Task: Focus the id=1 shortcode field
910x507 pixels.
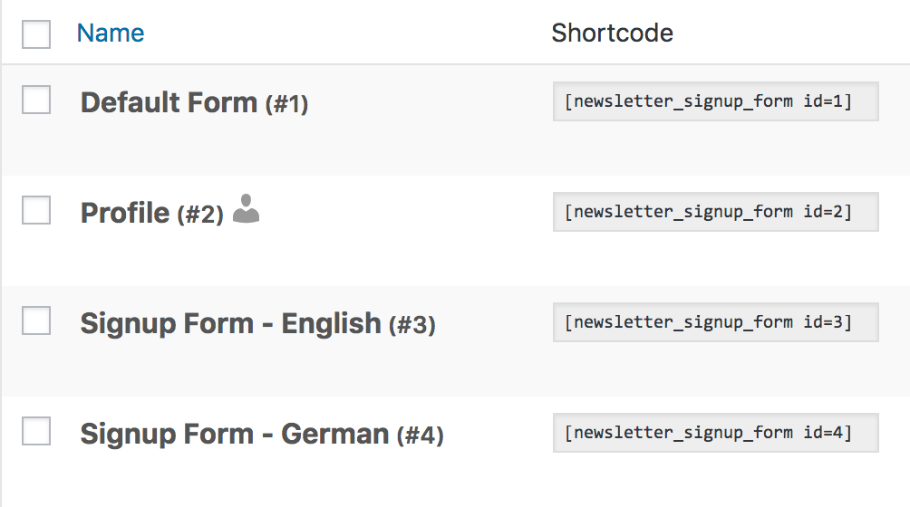Action: click(715, 101)
